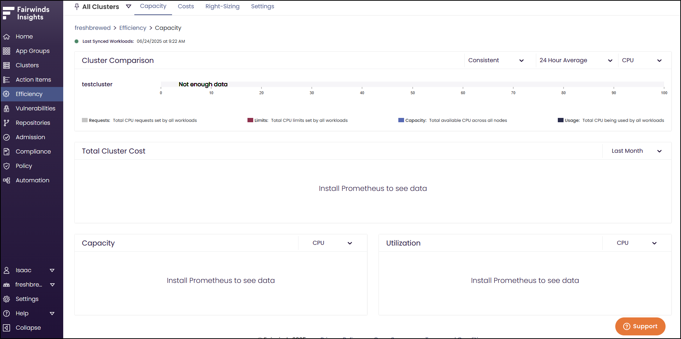This screenshot has width=681, height=339.
Task: Switch to the Costs tab
Action: pos(186,6)
